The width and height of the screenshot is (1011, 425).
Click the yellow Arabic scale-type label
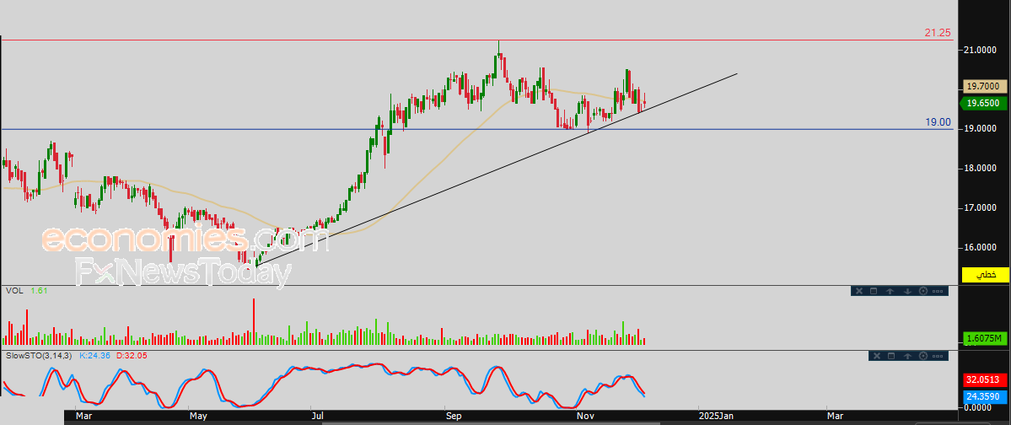click(x=985, y=275)
